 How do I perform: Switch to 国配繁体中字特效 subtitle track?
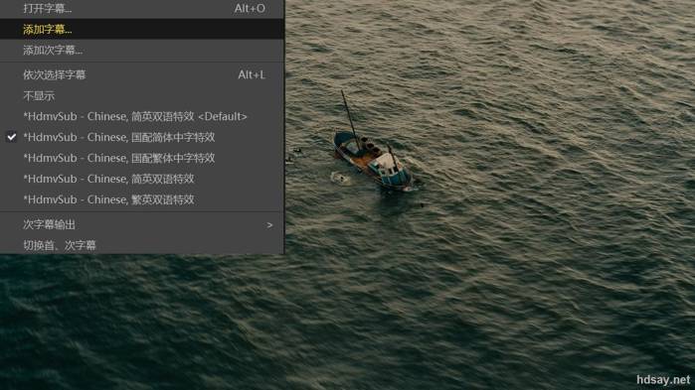(142, 158)
